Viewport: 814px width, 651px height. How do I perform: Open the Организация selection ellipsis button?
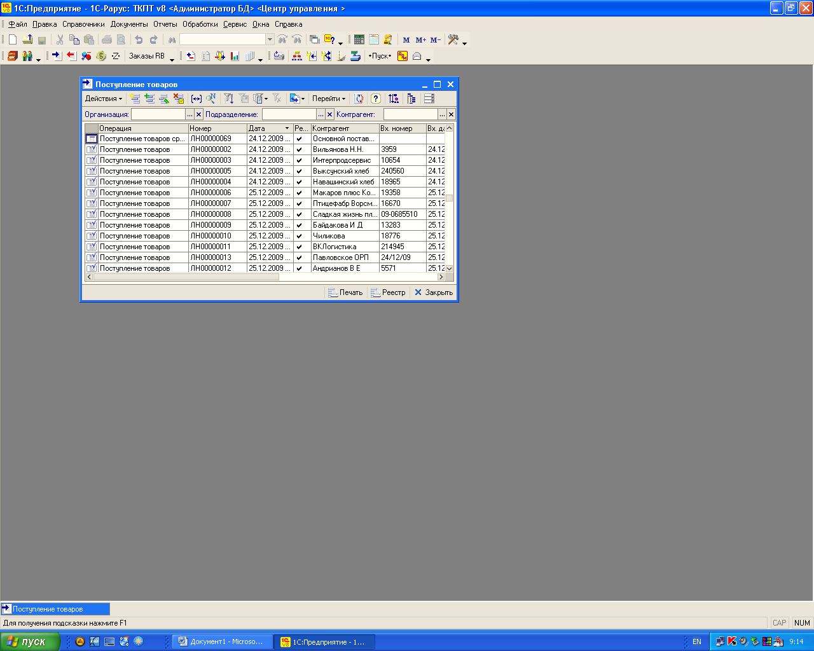pos(190,114)
